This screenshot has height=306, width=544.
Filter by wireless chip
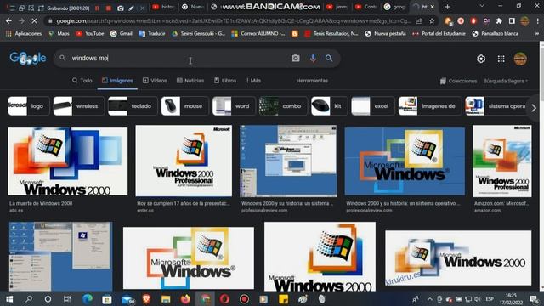pos(79,106)
